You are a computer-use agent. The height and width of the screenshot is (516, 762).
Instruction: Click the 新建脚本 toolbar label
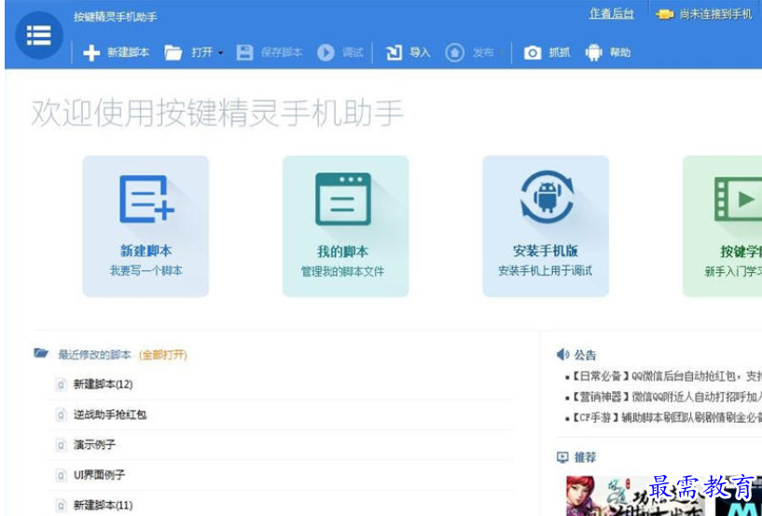pos(129,52)
